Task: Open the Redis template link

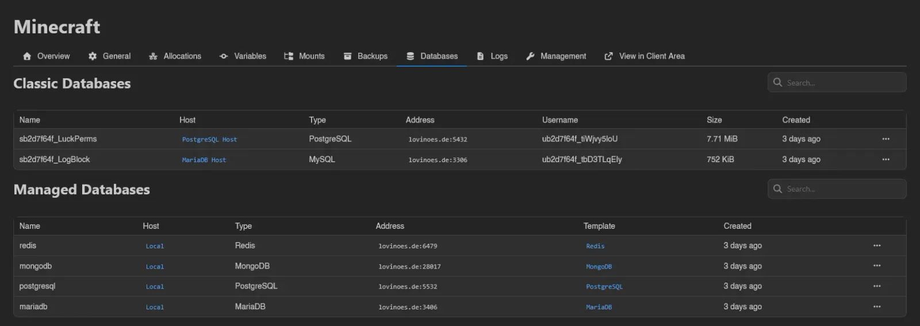Action: 595,246
